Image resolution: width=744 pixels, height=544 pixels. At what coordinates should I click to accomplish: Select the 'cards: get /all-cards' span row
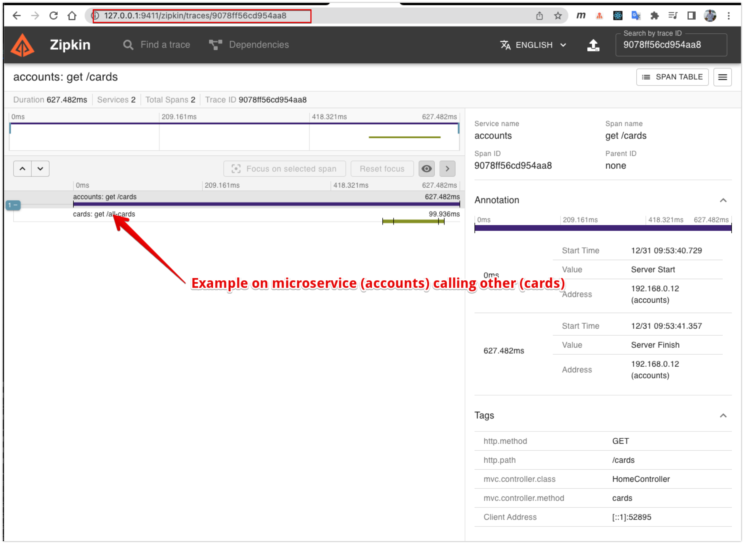(234, 216)
